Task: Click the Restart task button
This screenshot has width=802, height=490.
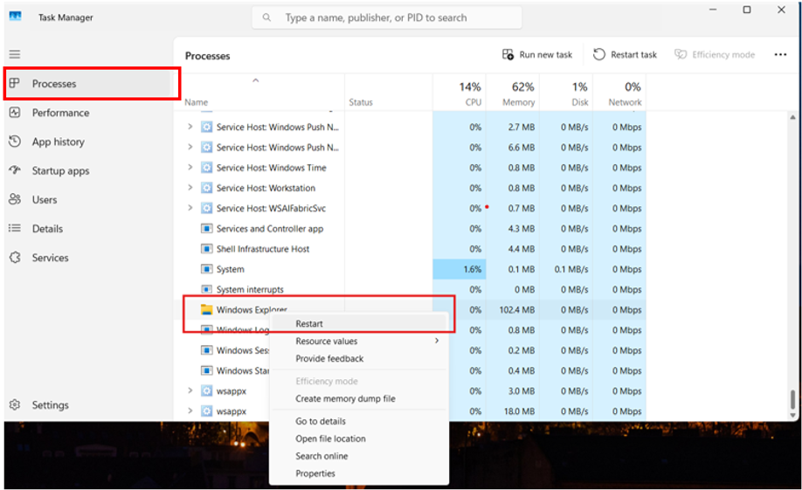Action: [625, 54]
